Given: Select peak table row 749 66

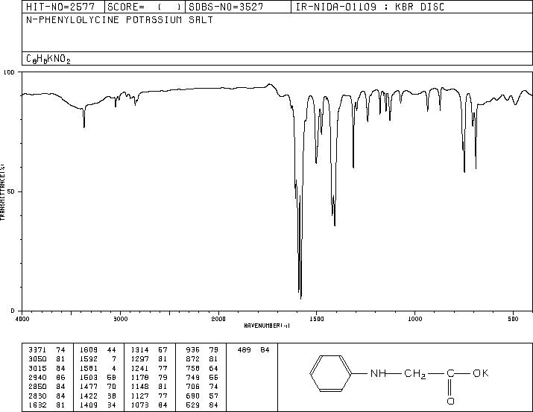Looking at the screenshot, I should click(x=202, y=377).
